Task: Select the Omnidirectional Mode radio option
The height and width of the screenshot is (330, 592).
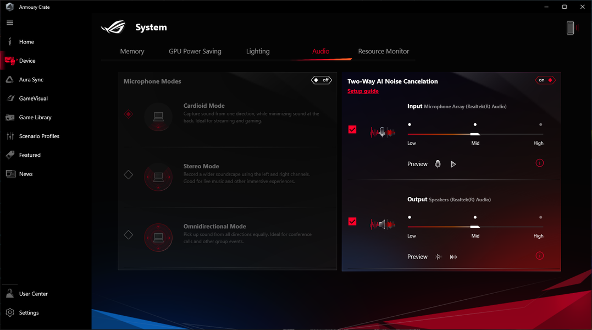Action: click(129, 235)
